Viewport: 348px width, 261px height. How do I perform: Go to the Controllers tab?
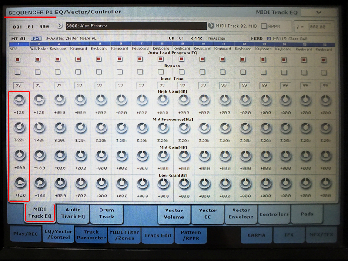click(274, 214)
